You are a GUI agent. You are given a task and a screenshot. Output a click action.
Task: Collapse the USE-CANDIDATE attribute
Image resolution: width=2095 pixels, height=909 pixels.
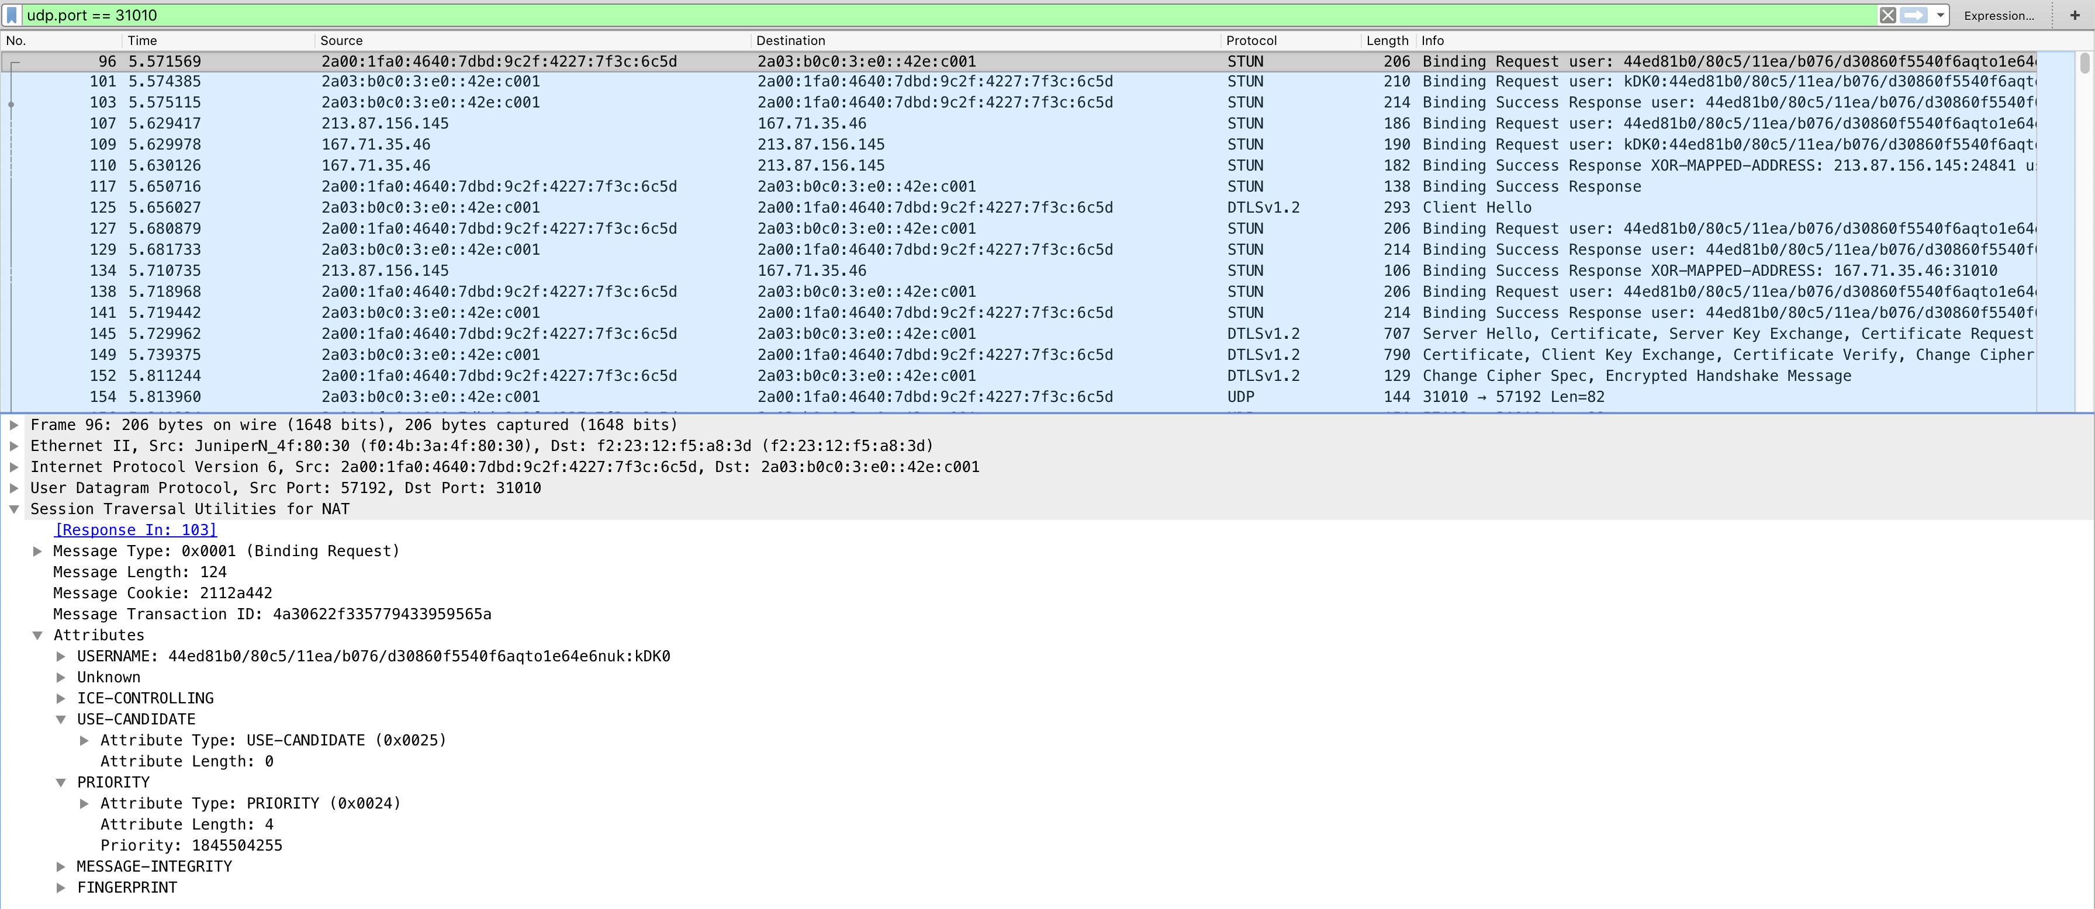pos(61,720)
